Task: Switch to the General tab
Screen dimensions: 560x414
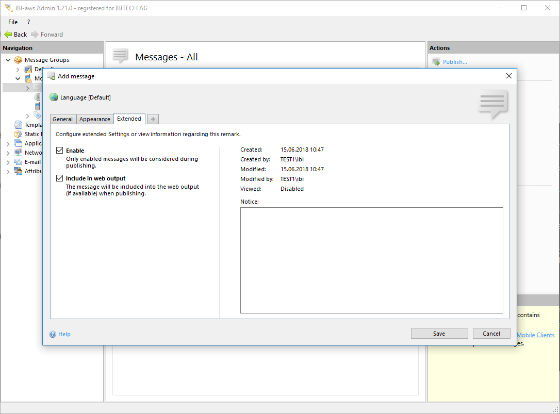Action: tap(63, 119)
